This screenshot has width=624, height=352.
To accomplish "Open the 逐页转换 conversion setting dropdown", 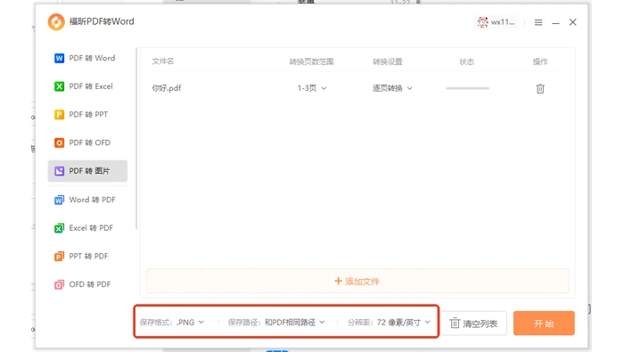I will pyautogui.click(x=392, y=88).
